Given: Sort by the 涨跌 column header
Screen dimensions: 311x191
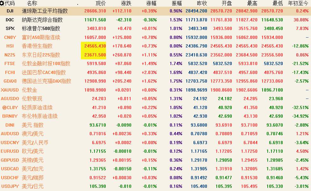Looking at the screenshot, I should pos(126,4).
